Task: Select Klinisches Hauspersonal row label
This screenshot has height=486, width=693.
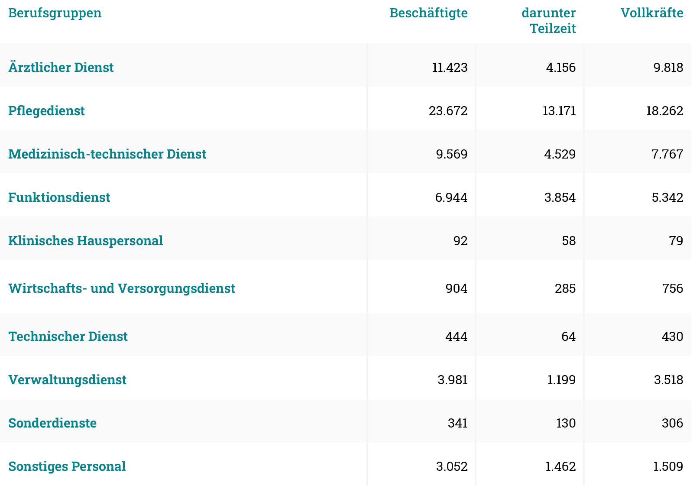Action: tap(86, 241)
